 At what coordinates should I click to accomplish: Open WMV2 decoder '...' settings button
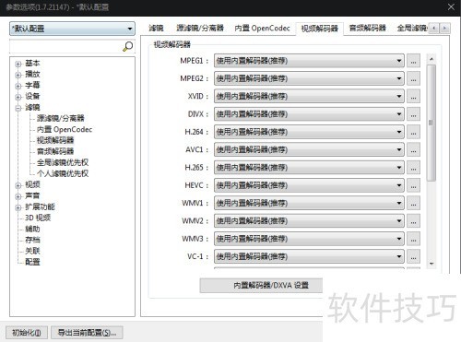click(x=413, y=221)
